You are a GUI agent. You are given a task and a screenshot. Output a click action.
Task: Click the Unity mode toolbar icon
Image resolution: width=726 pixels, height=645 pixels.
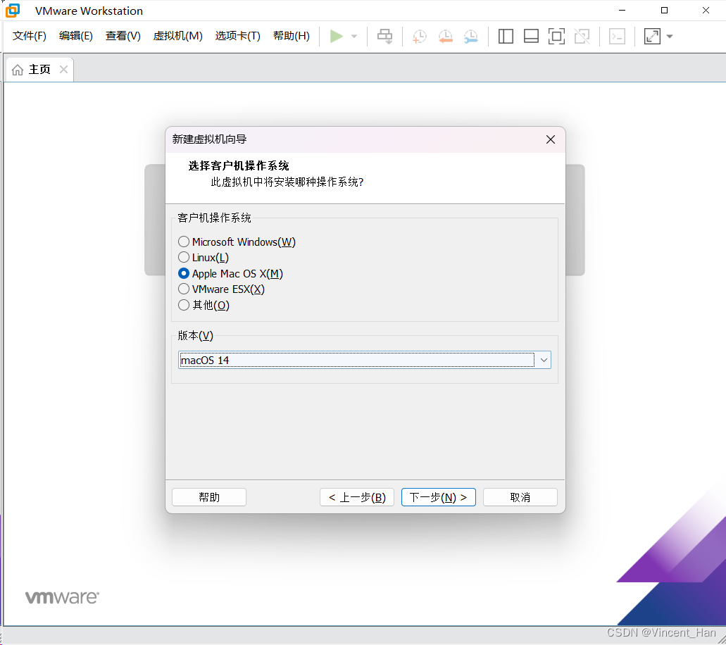click(x=582, y=36)
